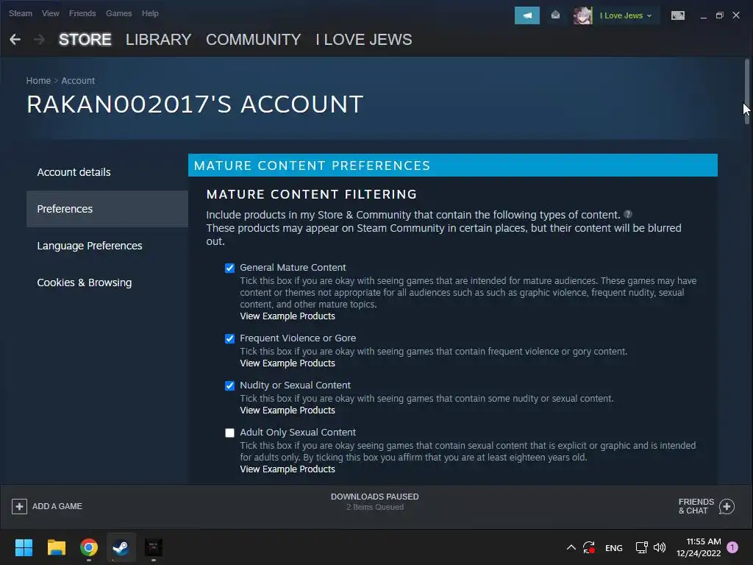
Task: Open the Windows Start menu
Action: point(24,547)
